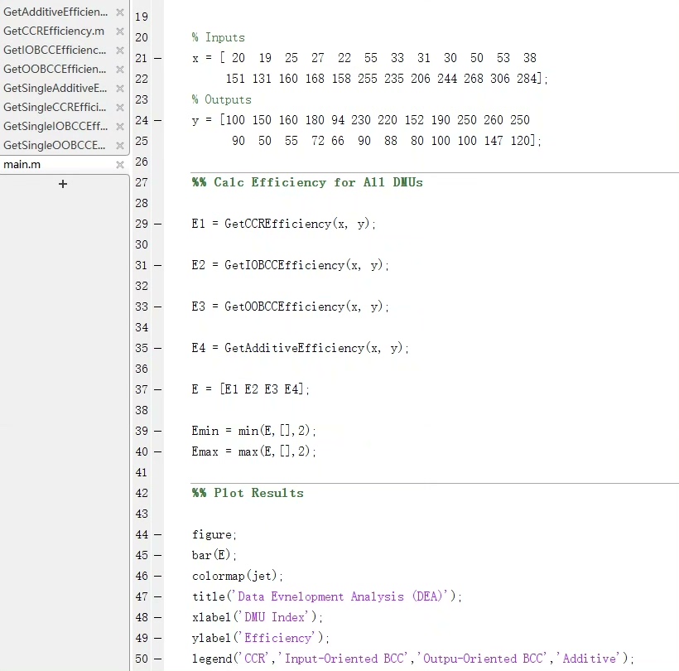Click the 'Additive' string in legend call
Screen dimensions: 679x671
click(589, 659)
